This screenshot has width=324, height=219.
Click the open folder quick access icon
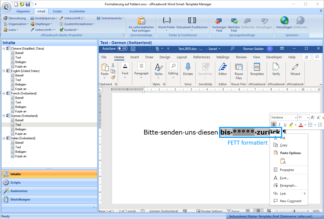pos(22,4)
